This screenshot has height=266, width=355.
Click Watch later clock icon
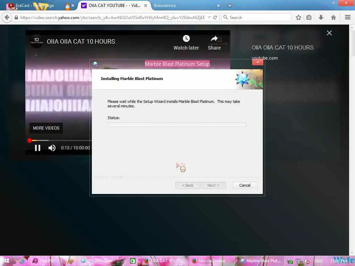pyautogui.click(x=186, y=38)
